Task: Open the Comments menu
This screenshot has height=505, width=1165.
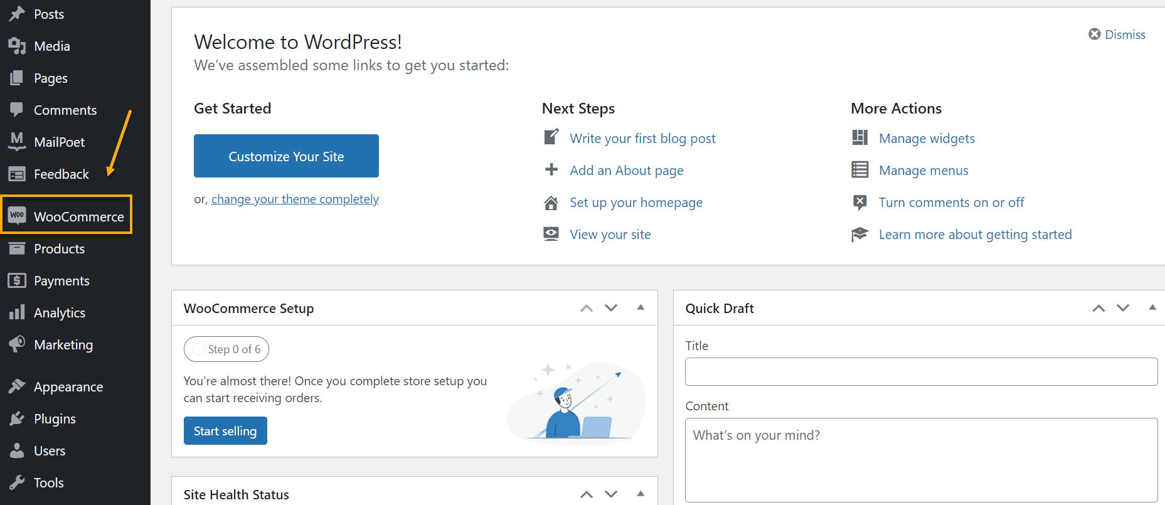Action: [65, 110]
